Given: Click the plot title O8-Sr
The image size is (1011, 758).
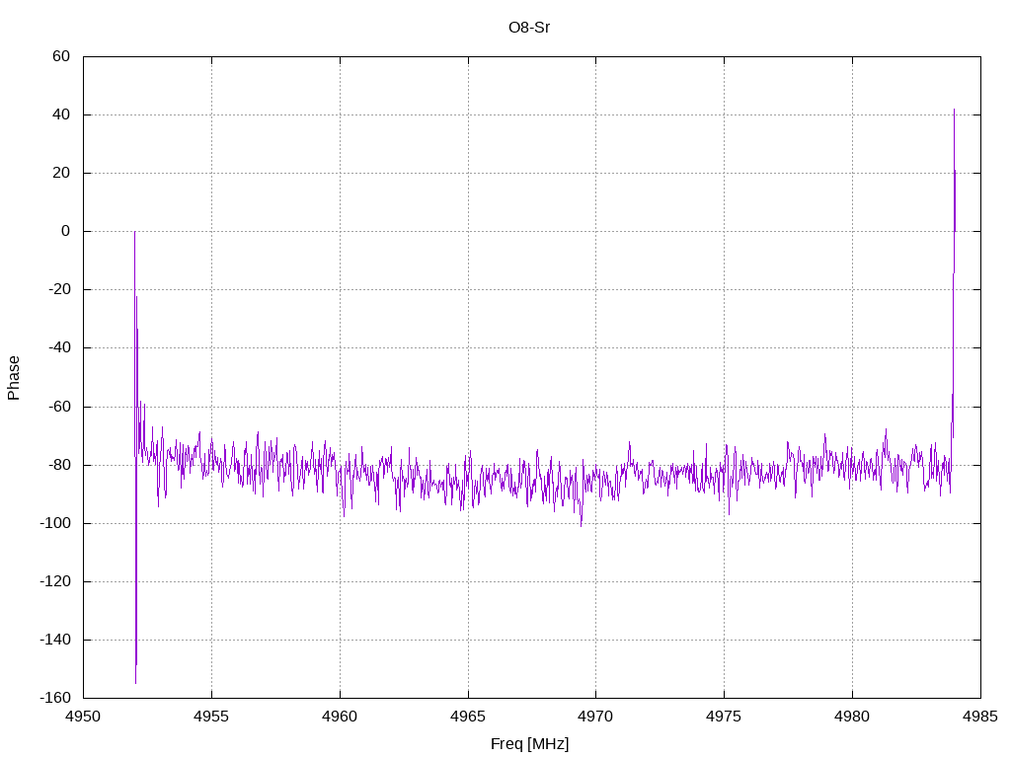Looking at the screenshot, I should point(529,28).
